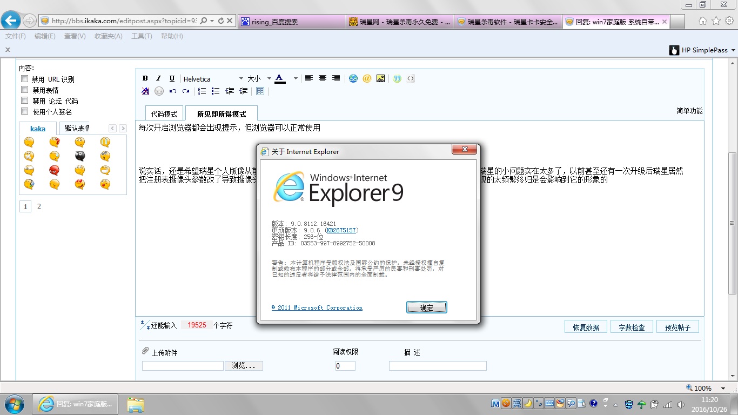
Task: Open the 文件(F) menu
Action: tap(16, 36)
